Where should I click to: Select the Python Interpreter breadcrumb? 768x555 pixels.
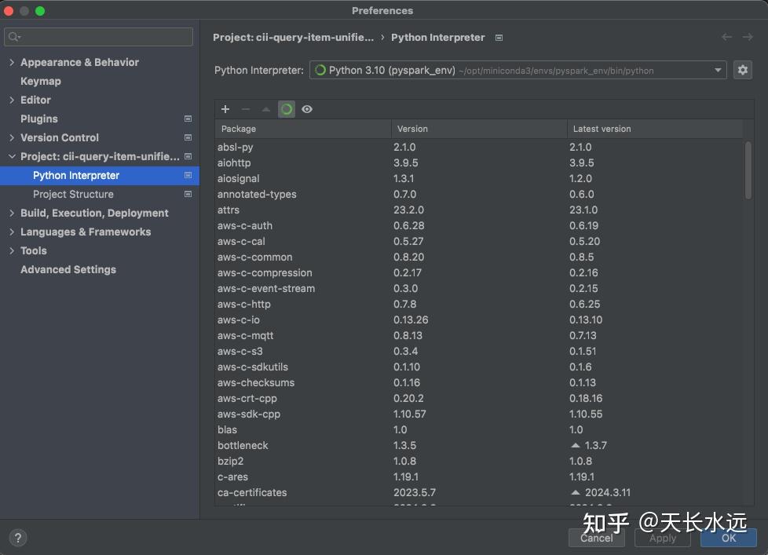point(437,37)
